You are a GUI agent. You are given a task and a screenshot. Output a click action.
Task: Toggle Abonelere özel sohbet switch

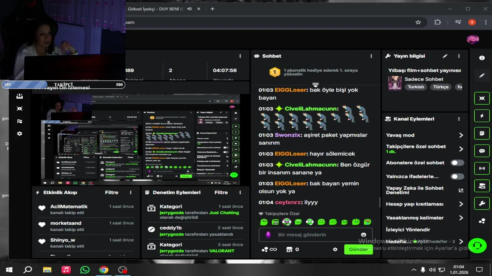(x=457, y=163)
